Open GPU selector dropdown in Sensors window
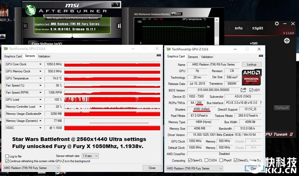This screenshot has height=176, width=299. click(x=32, y=168)
